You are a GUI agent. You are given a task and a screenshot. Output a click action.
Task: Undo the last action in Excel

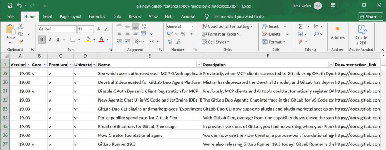coord(20,5)
